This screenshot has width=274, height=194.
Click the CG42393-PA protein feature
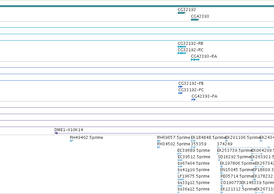click(204, 96)
